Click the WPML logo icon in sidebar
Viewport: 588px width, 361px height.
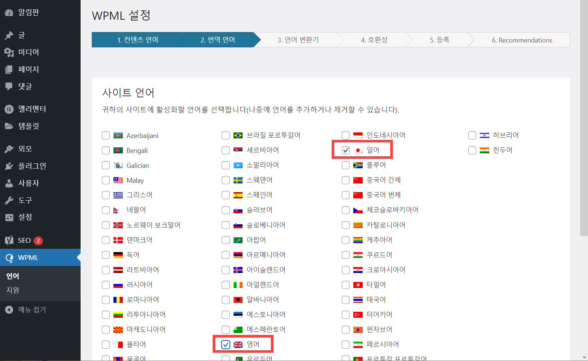[9, 258]
